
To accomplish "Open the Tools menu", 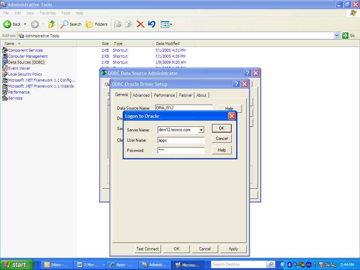I will [66, 13].
